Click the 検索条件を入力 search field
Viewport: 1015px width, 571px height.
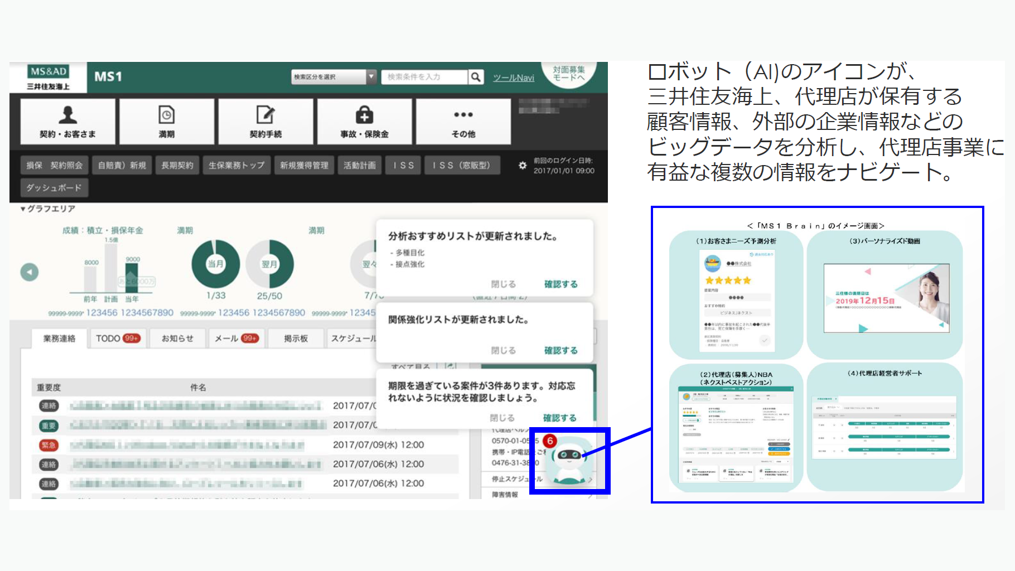point(425,77)
